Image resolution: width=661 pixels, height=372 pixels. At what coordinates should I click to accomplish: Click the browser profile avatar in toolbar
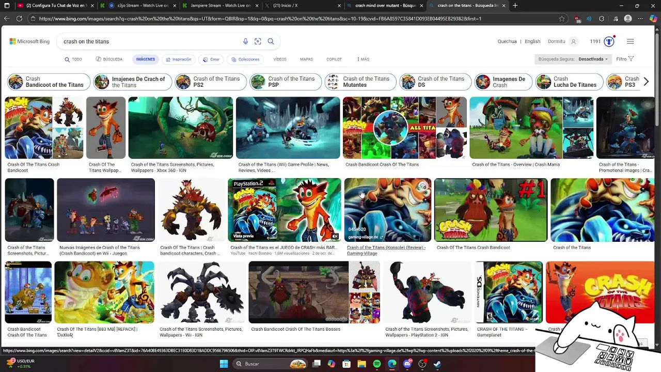pyautogui.click(x=628, y=19)
